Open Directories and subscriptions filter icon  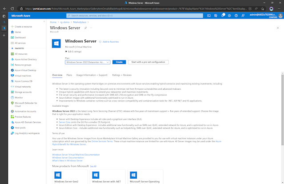216,16
